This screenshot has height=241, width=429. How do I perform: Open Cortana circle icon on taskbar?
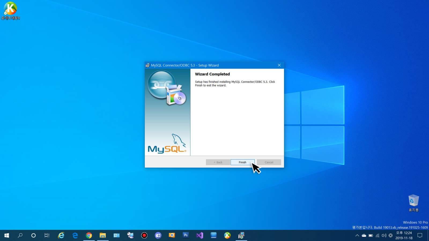pos(34,235)
